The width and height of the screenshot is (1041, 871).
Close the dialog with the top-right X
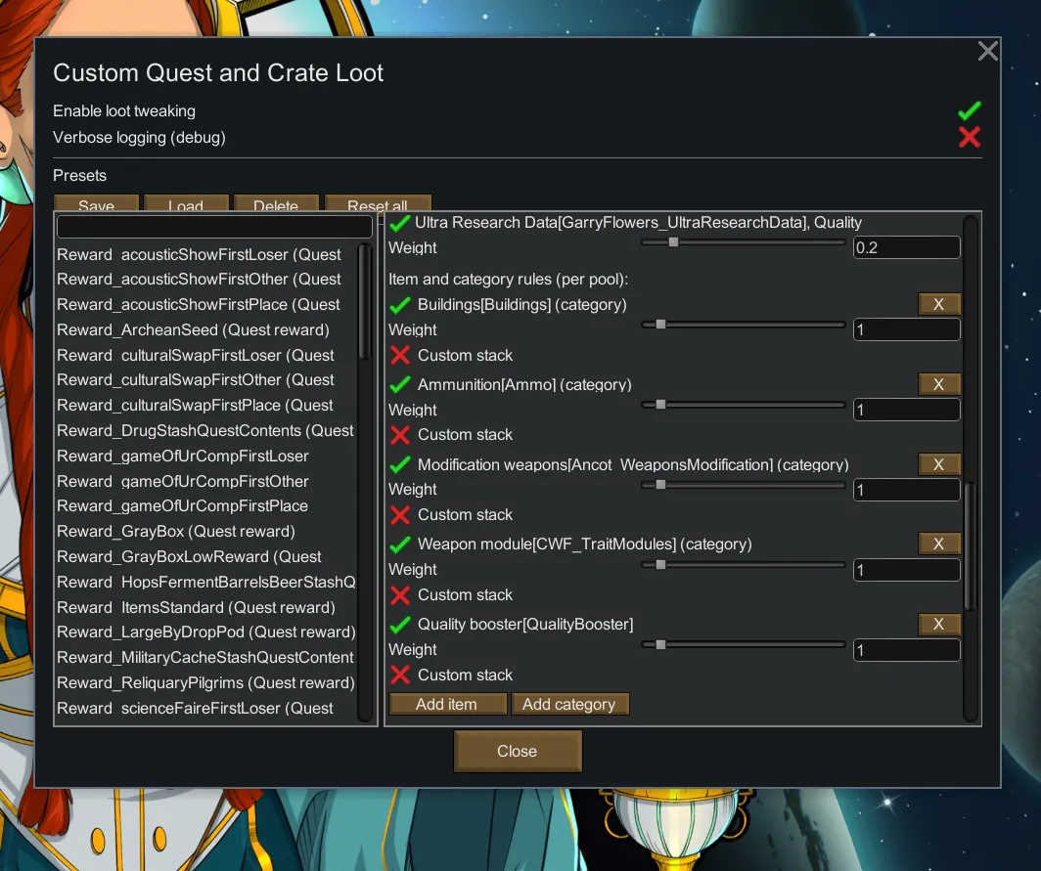(988, 51)
